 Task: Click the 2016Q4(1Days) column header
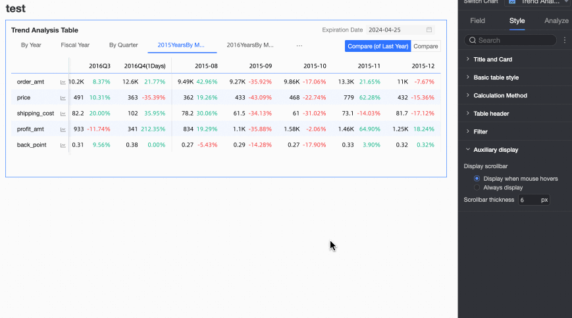(145, 66)
